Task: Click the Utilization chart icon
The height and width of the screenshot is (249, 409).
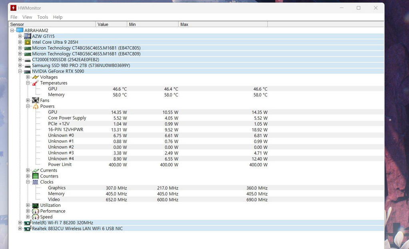Action: pos(36,205)
